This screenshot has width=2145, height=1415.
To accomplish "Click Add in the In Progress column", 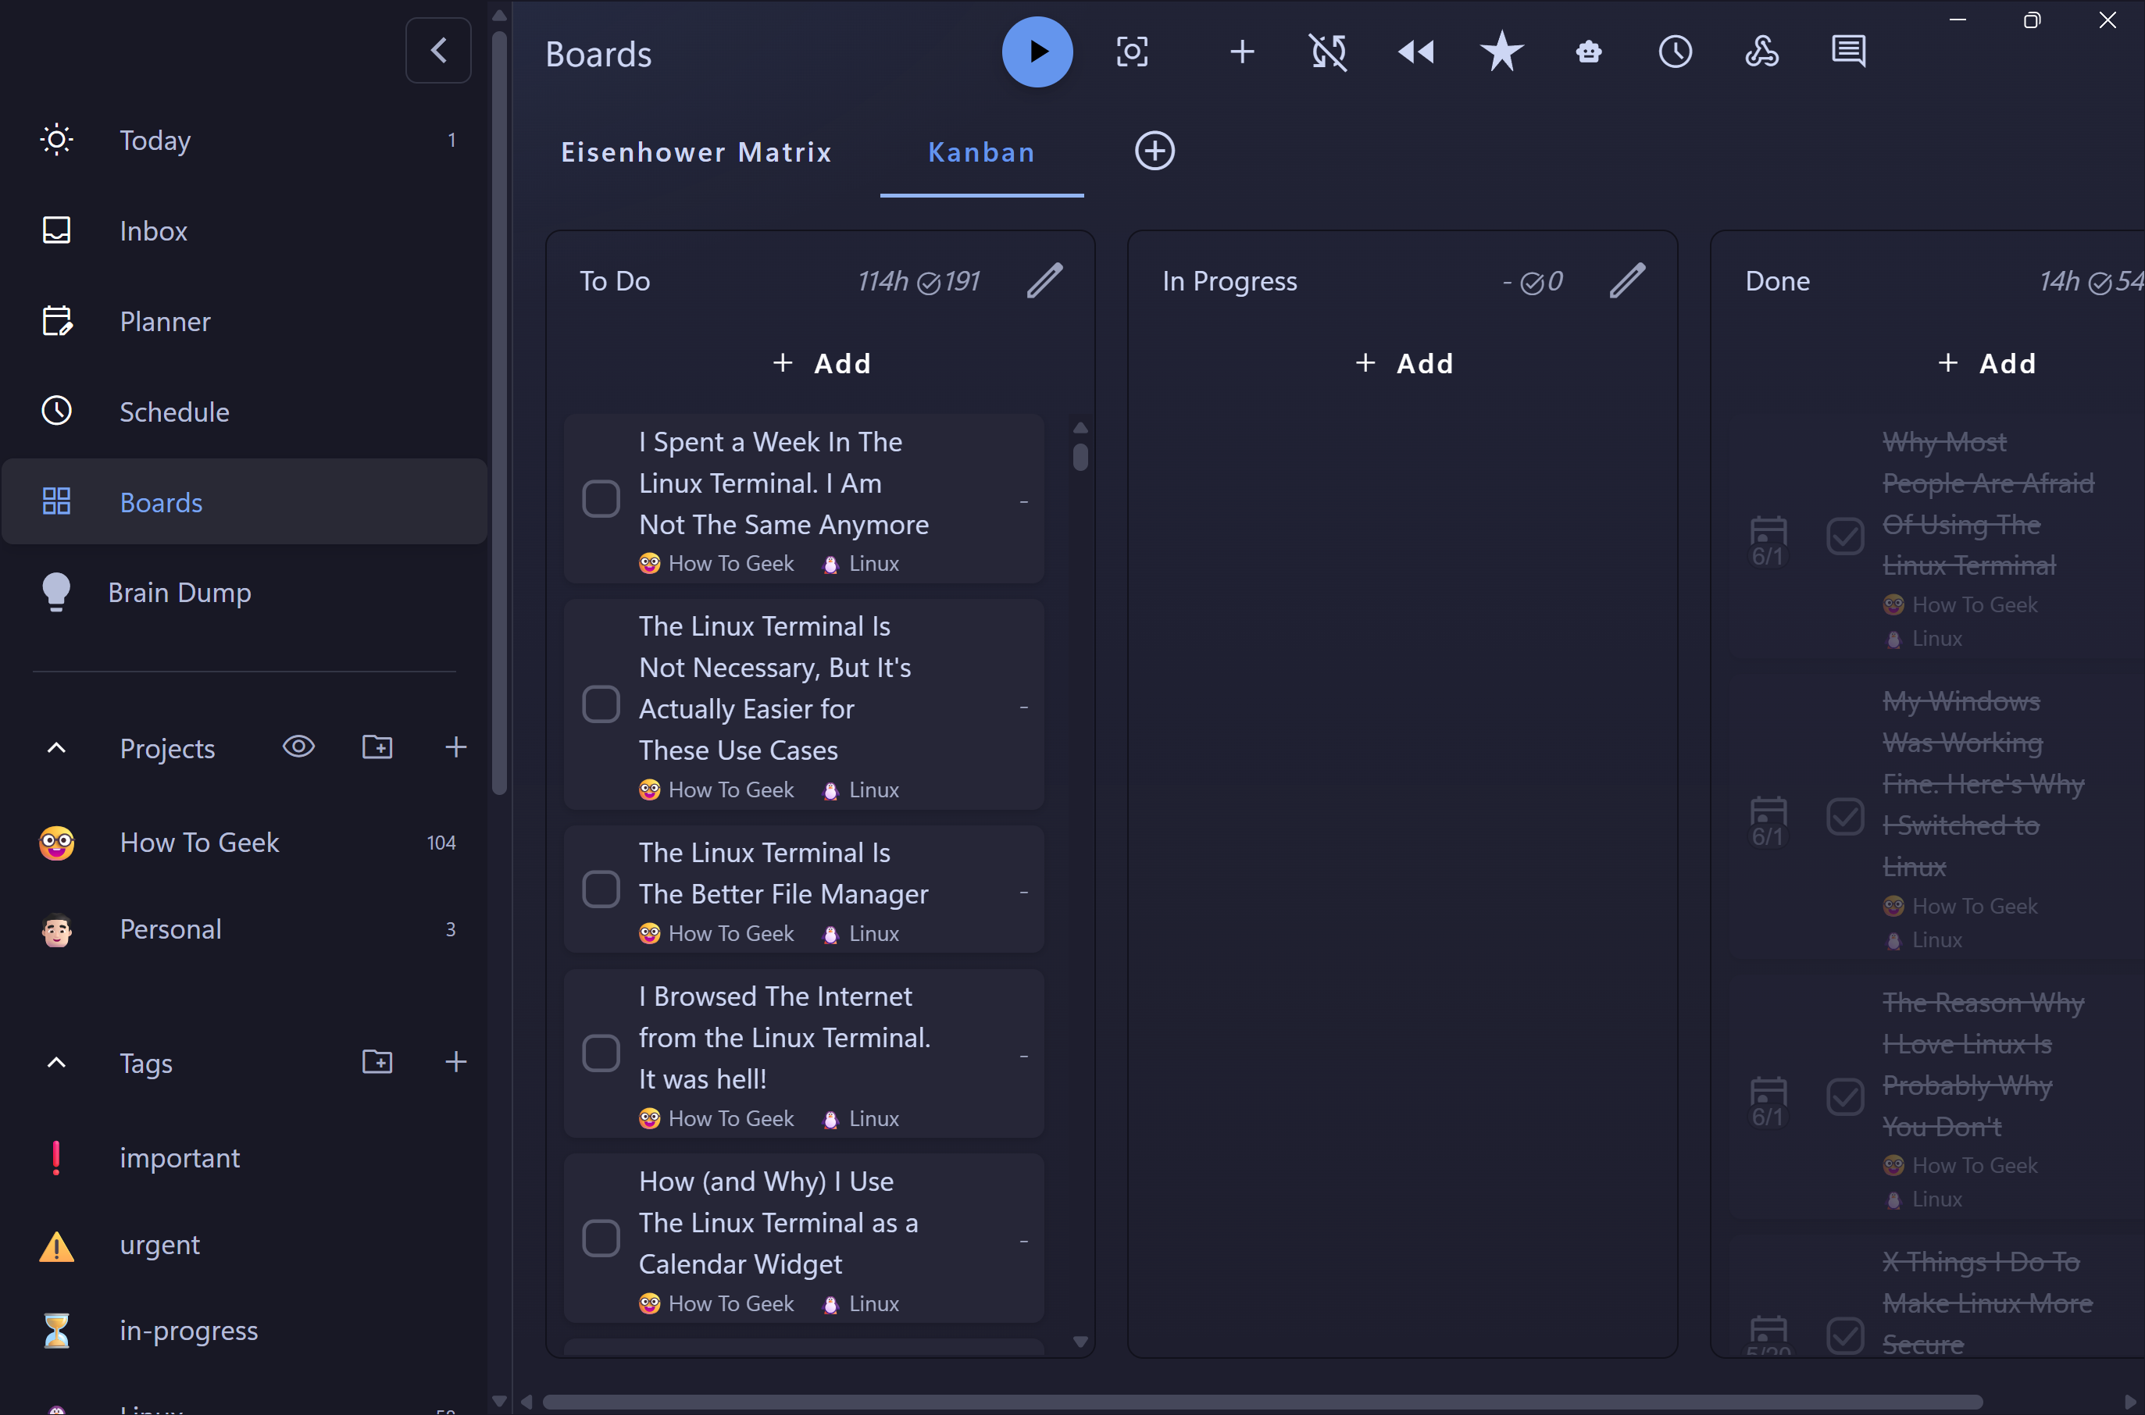I will [1404, 364].
